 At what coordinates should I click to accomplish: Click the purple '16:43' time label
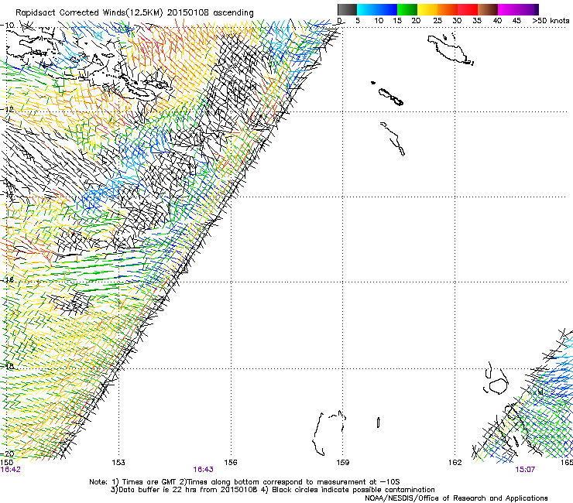click(x=203, y=470)
